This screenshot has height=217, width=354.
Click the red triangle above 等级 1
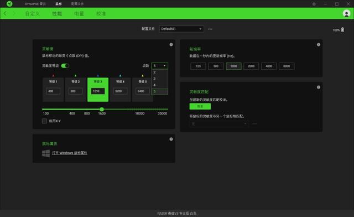53,75
